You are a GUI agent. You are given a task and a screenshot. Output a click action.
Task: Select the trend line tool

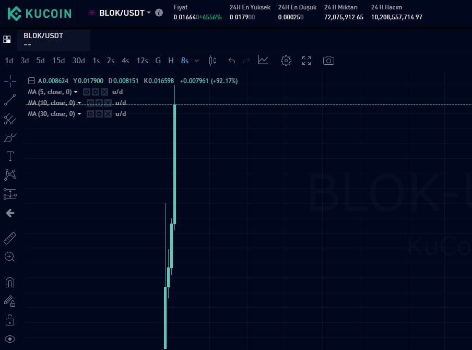pos(10,100)
